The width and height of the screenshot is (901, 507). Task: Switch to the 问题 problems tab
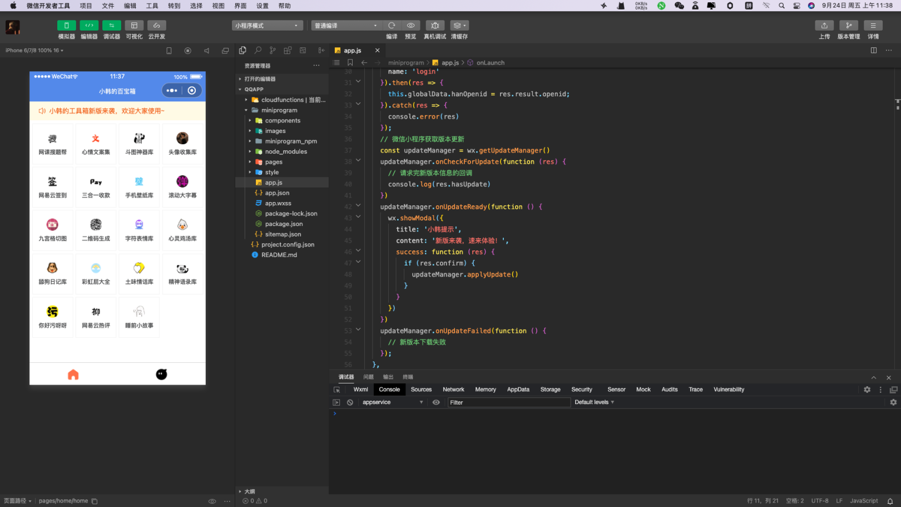pos(368,377)
